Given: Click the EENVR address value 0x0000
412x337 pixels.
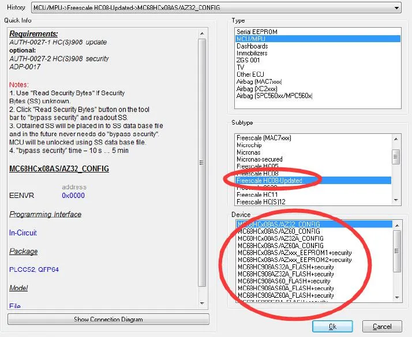Looking at the screenshot, I should click(73, 196).
